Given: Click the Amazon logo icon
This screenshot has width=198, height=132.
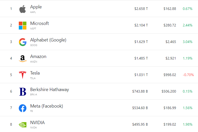Looking at the screenshot, I should coord(23,58).
